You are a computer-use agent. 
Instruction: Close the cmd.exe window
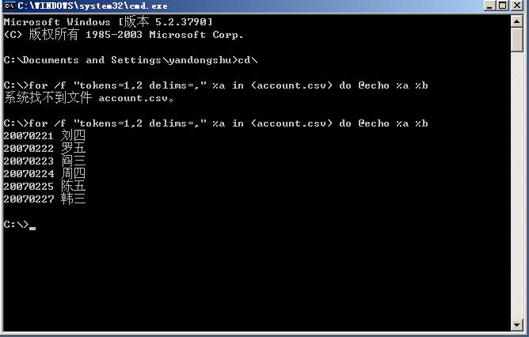pyautogui.click(x=517, y=6)
